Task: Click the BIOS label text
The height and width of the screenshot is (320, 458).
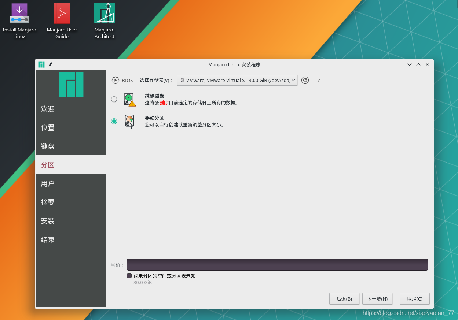Action: pyautogui.click(x=127, y=80)
